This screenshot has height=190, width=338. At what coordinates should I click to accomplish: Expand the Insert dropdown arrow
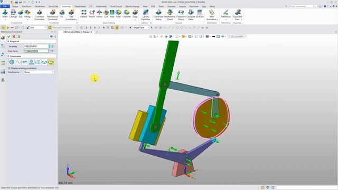pyautogui.click(x=5, y=20)
